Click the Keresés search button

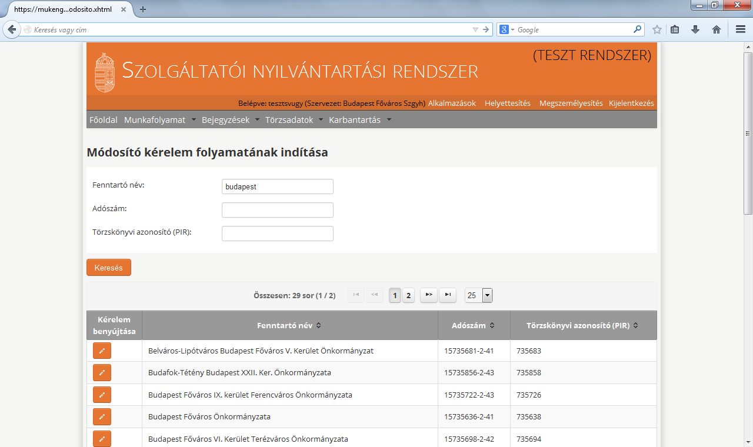tap(109, 267)
